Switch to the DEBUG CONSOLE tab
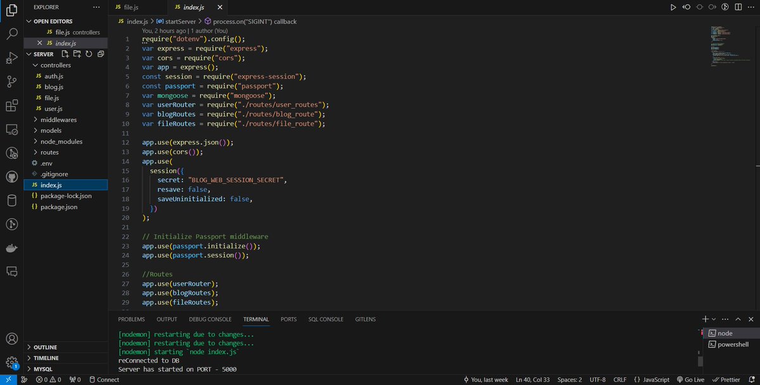This screenshot has width=760, height=385. [x=210, y=319]
